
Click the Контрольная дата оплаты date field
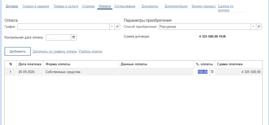point(58,37)
